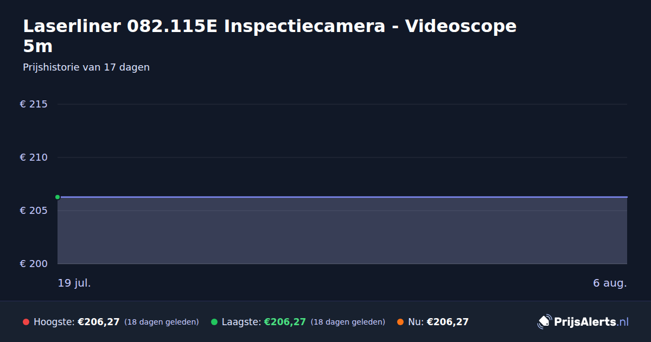Screen dimensions: 651x342
Task: Click the orange Nu indicator dot
Action: point(400,322)
